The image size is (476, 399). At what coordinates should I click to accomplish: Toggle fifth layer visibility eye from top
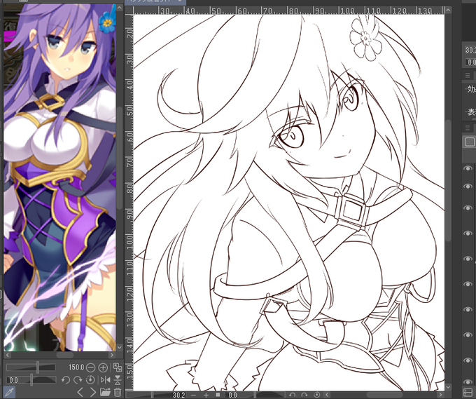point(468,259)
